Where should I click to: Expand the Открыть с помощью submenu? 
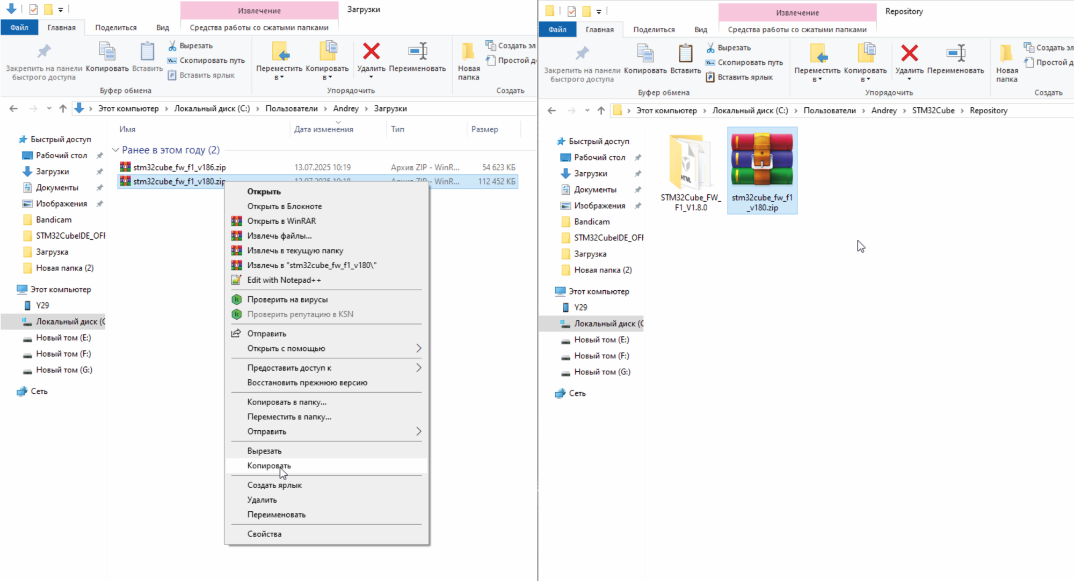(326, 349)
